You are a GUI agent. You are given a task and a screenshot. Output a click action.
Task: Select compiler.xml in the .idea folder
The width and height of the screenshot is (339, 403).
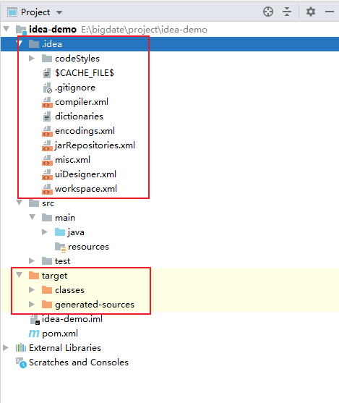coord(82,102)
